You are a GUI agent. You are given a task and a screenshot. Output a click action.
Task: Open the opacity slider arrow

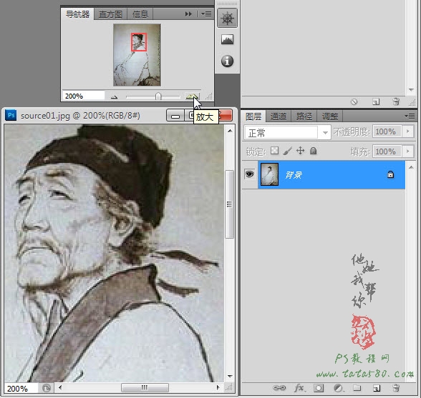click(408, 131)
